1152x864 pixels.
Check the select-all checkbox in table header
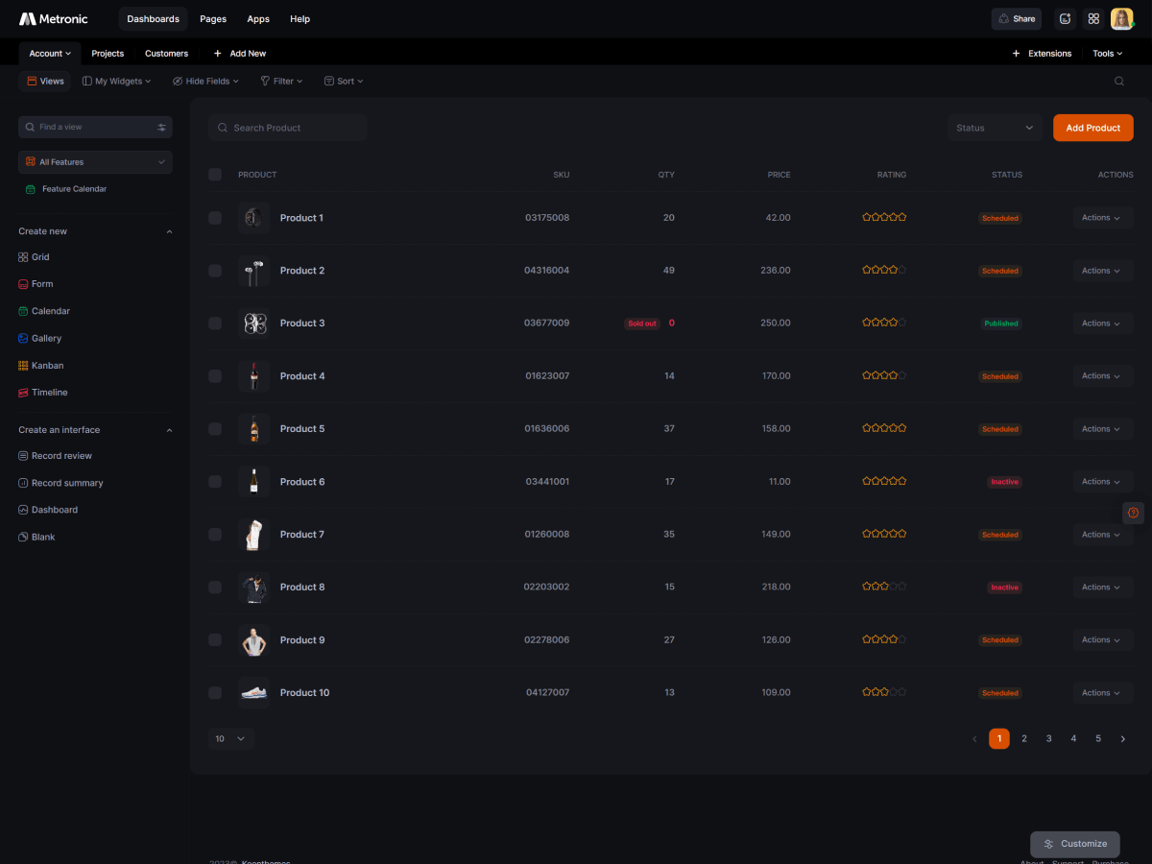coord(215,175)
